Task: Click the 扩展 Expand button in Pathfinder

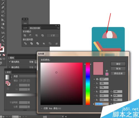Action: pyautogui.click(x=53, y=35)
